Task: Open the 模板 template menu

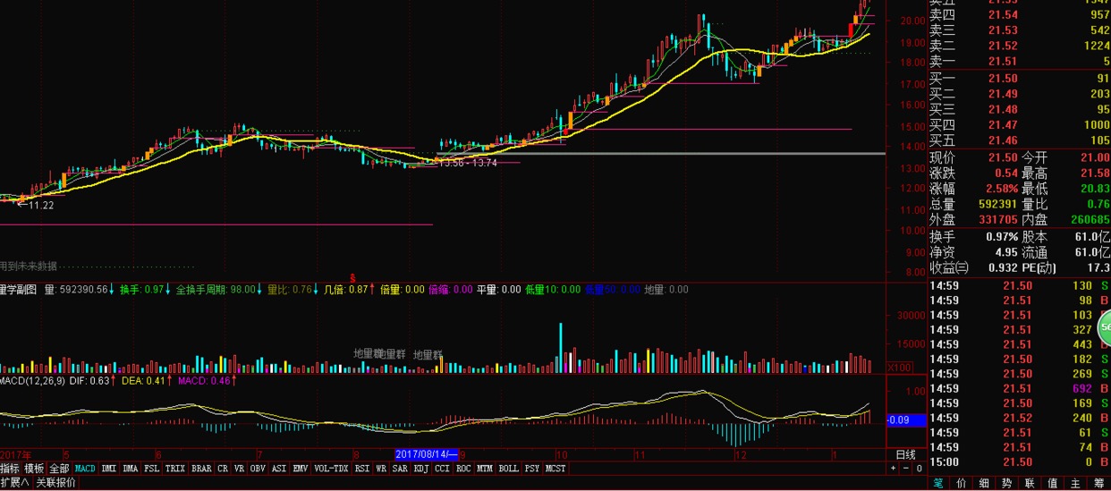Action: pyautogui.click(x=34, y=469)
